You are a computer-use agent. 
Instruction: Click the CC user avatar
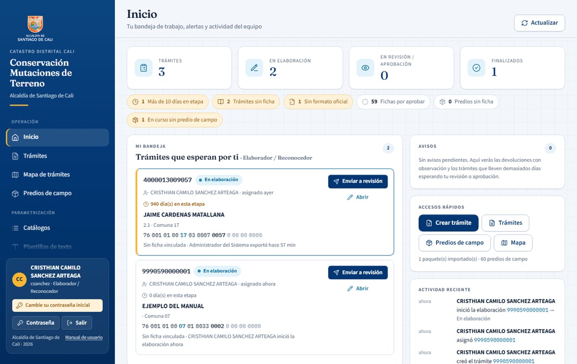coord(19,279)
